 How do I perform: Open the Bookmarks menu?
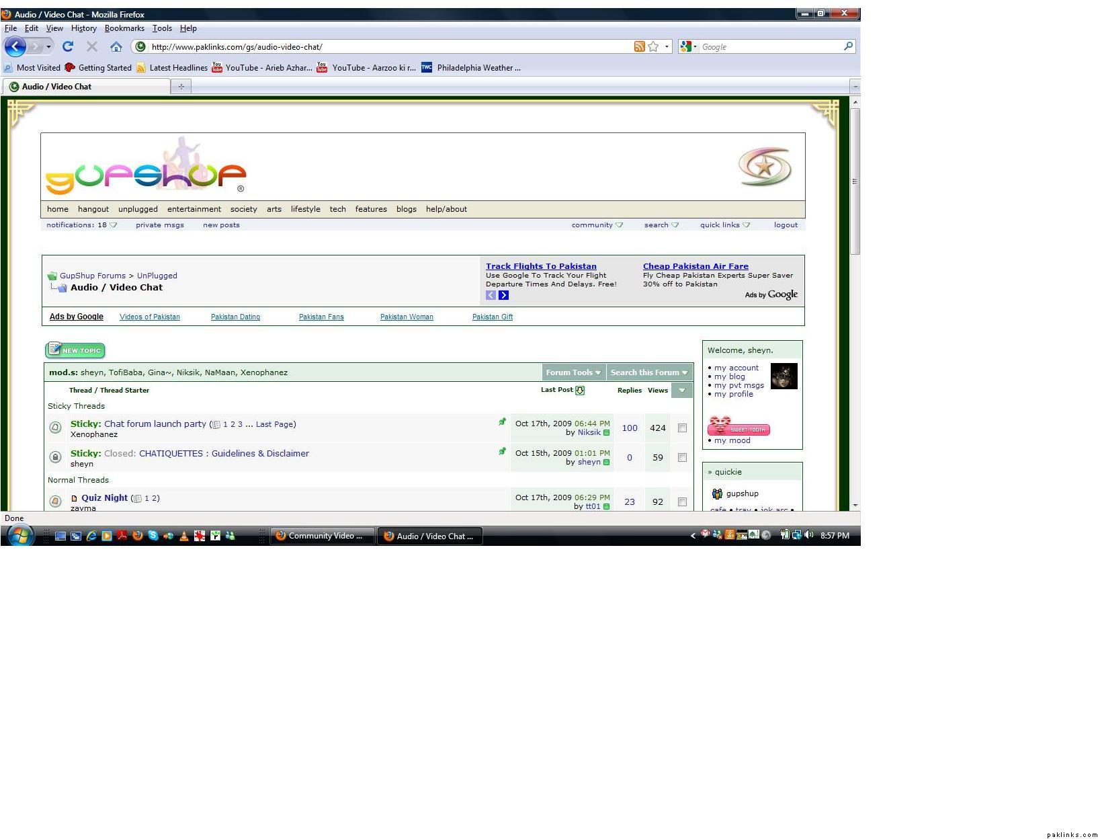coord(124,28)
